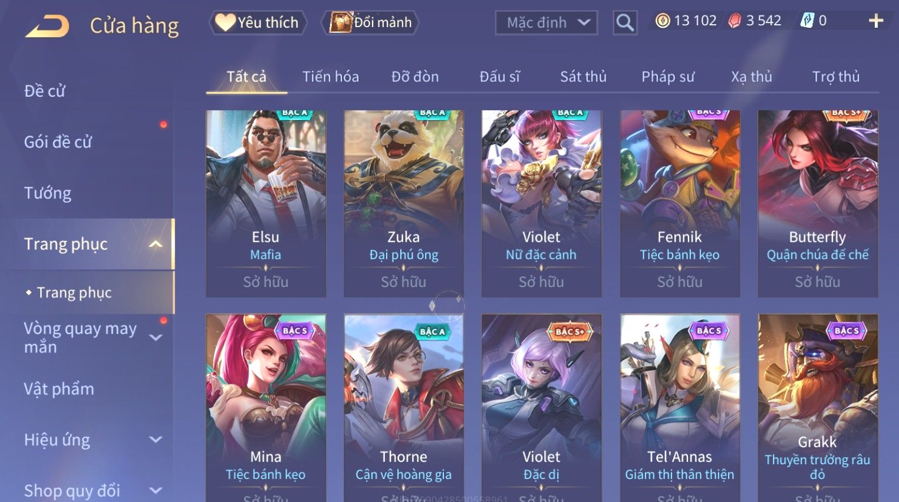Open the Mặc định sort dropdown
This screenshot has width=899, height=502.
click(x=546, y=23)
